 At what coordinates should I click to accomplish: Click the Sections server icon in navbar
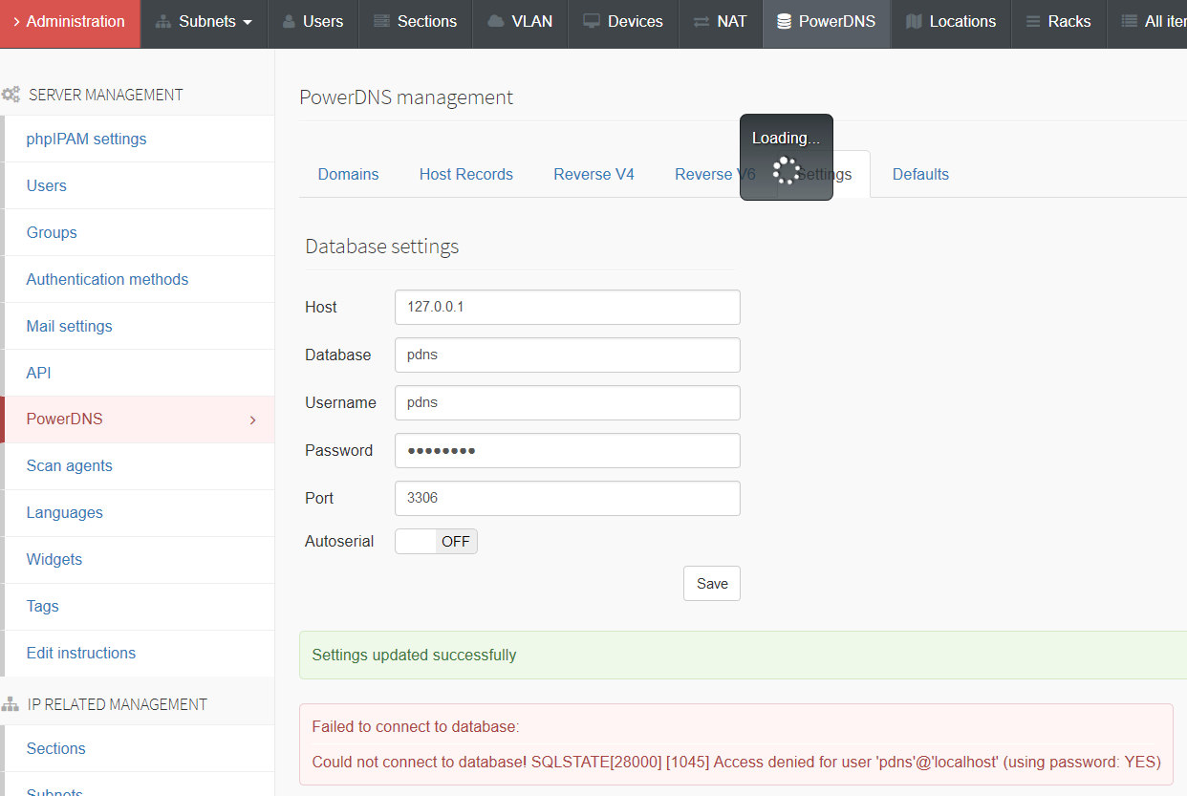pyautogui.click(x=381, y=22)
